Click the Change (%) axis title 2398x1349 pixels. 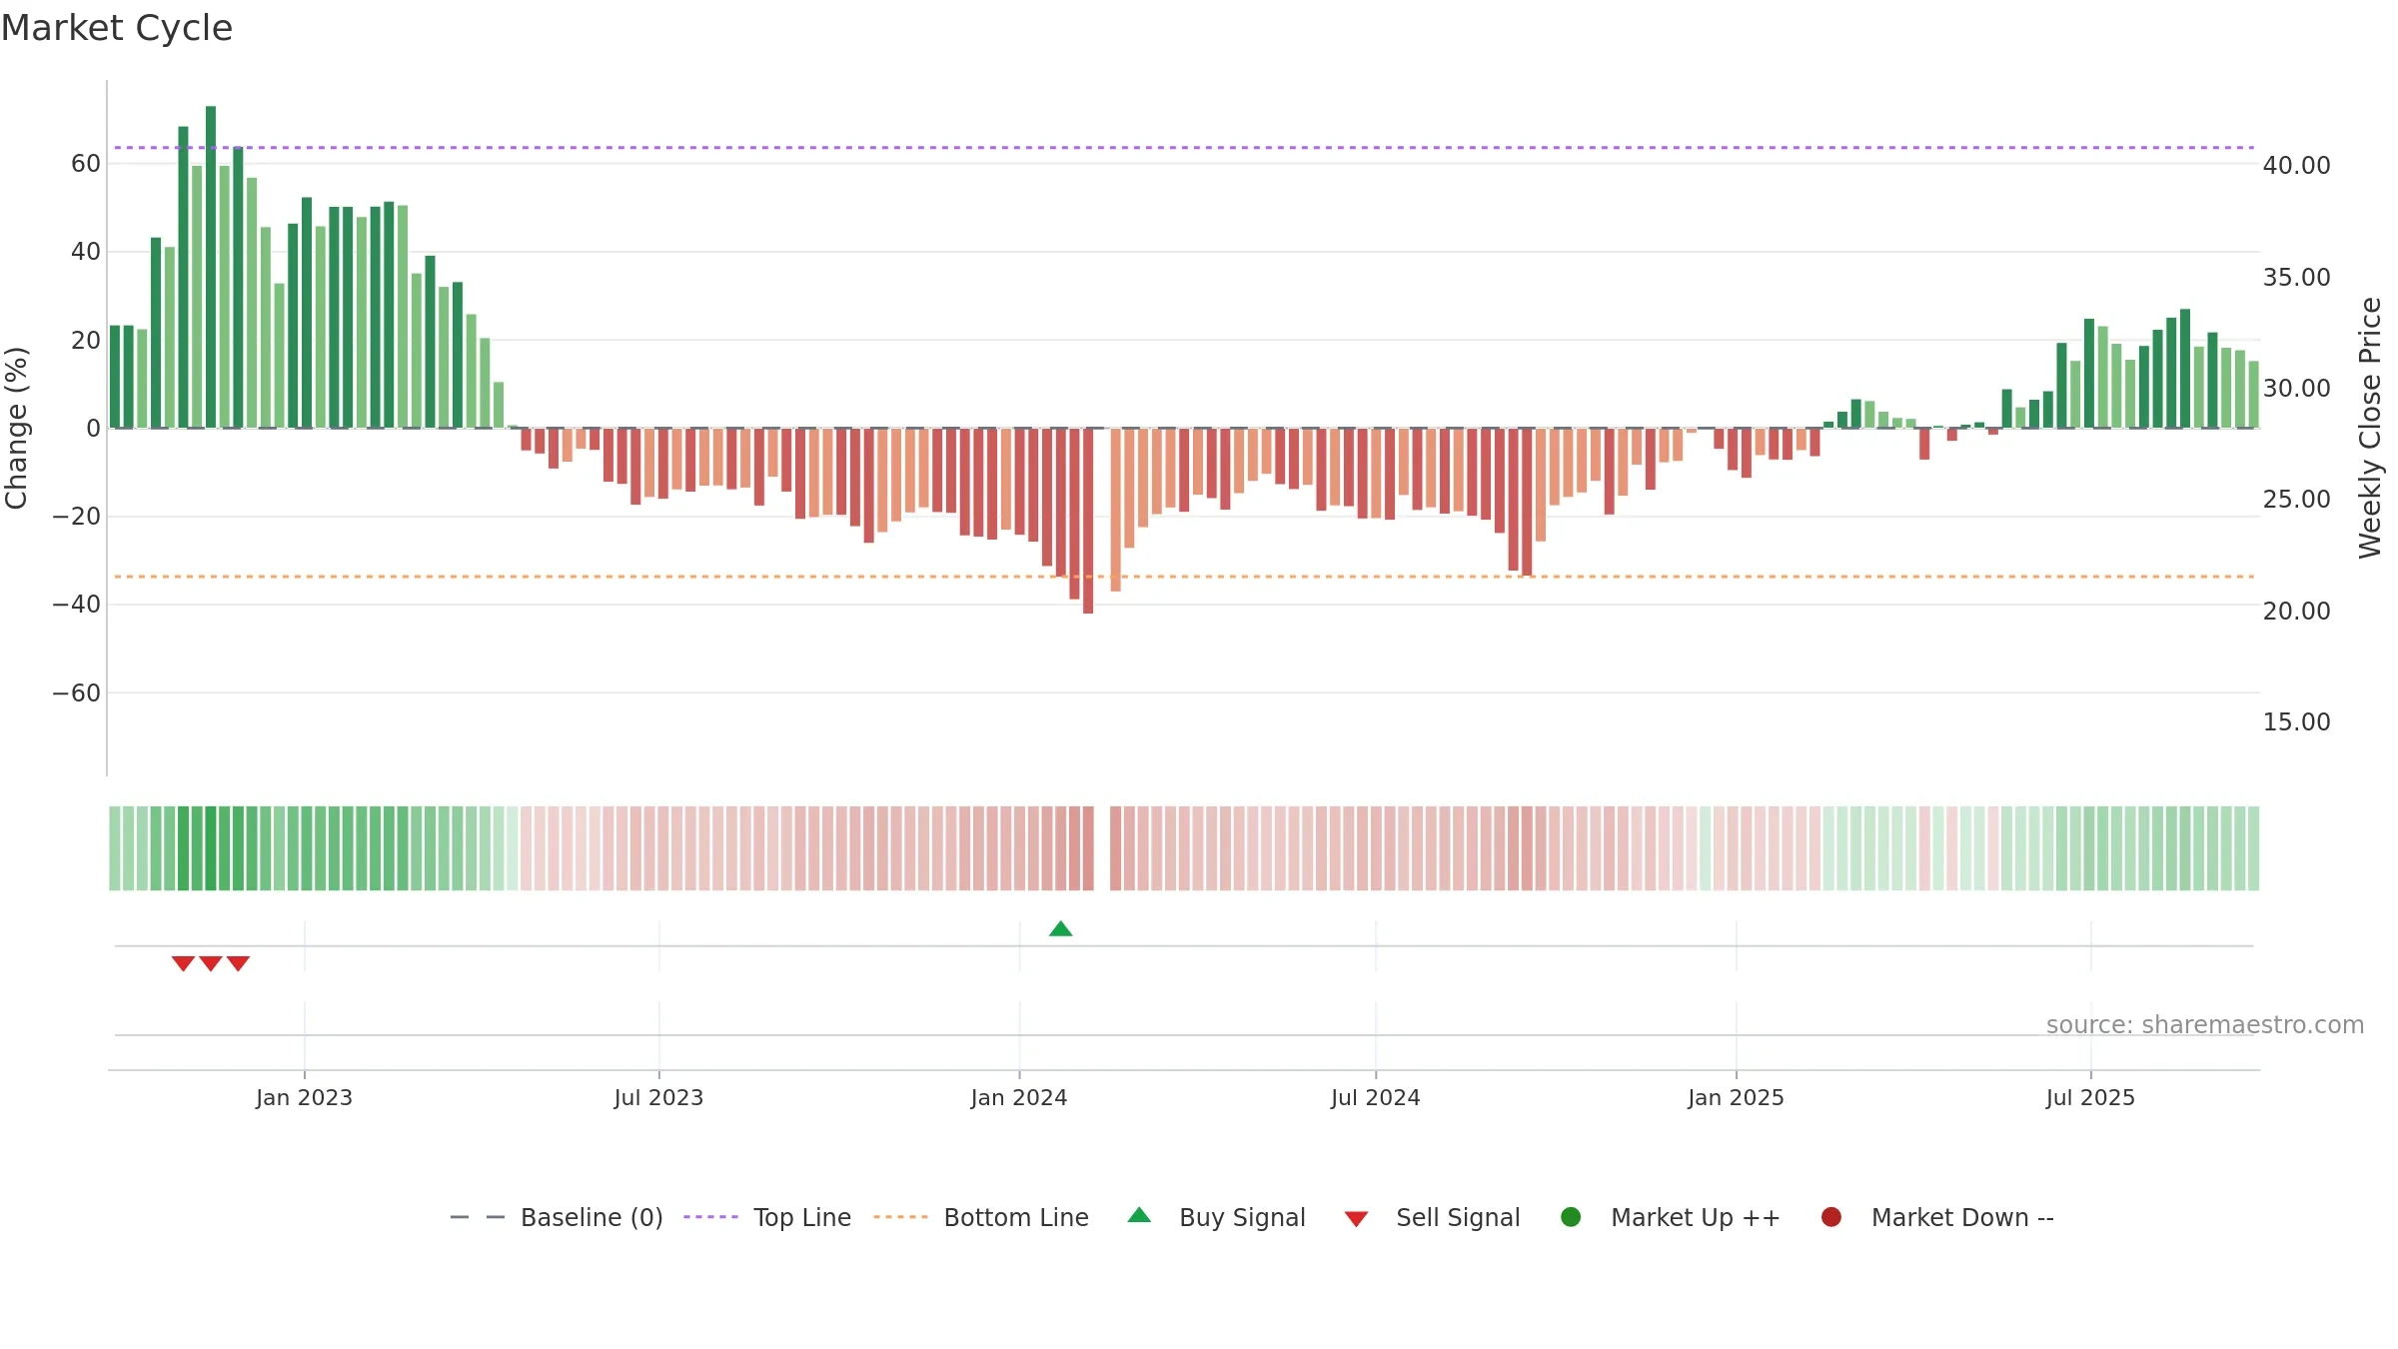tap(16, 428)
